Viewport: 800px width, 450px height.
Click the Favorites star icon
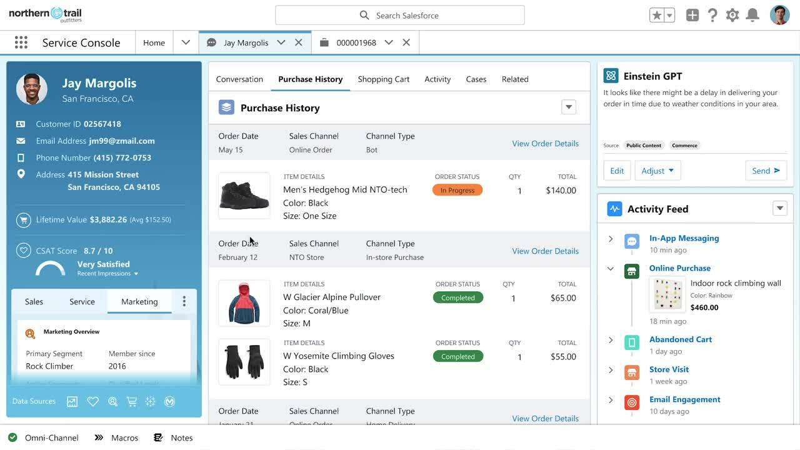click(656, 16)
